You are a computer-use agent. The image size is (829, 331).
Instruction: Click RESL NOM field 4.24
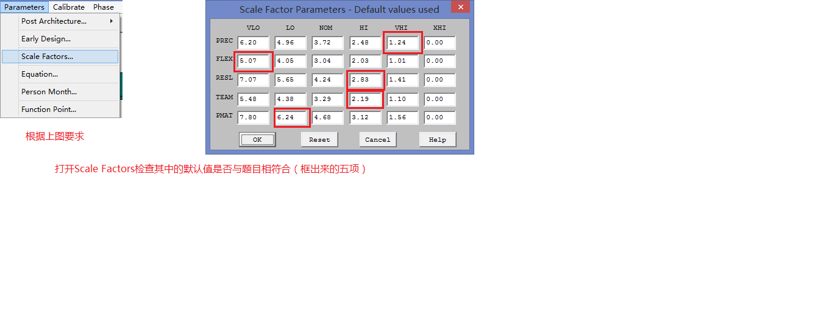[328, 80]
